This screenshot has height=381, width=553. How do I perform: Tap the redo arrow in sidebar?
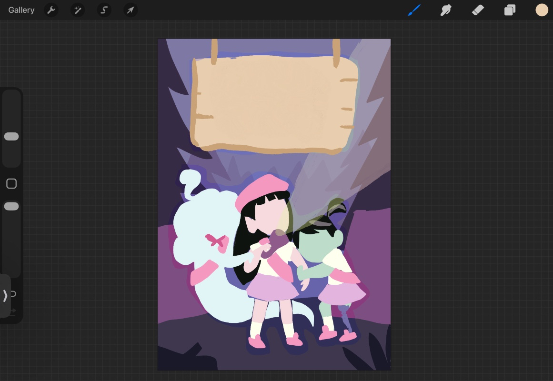12,311
